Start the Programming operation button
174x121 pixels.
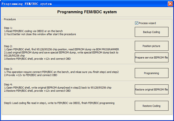151,73
